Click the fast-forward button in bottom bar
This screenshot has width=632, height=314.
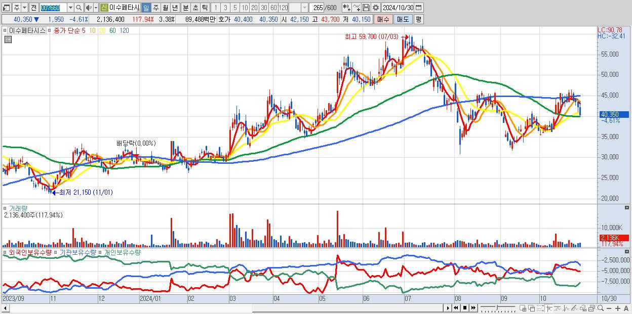tap(473, 308)
